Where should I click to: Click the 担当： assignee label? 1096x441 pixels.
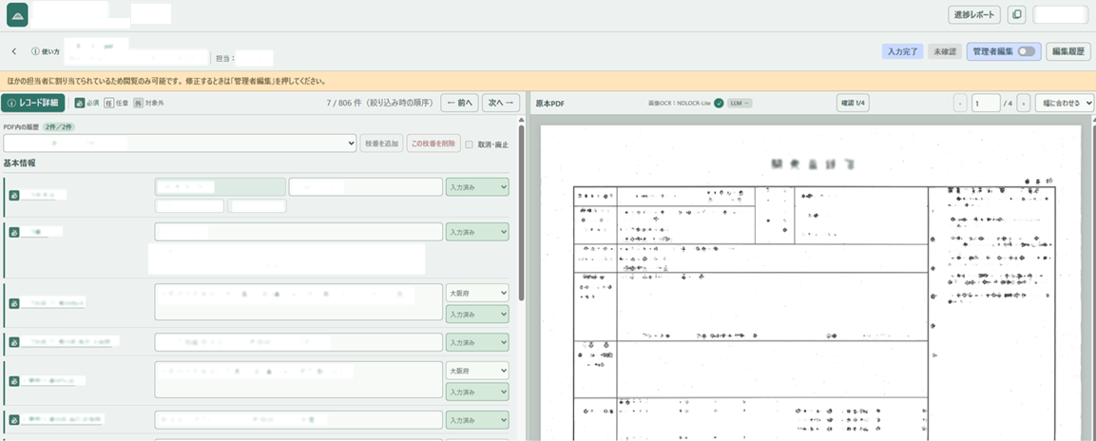click(225, 59)
